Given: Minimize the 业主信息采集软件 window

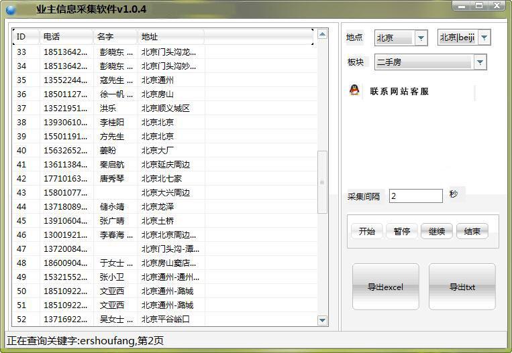Looking at the screenshot, I should tap(462, 6).
